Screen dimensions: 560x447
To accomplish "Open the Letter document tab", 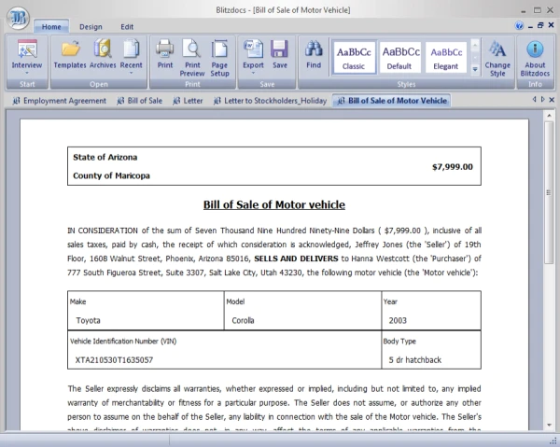I will point(188,101).
